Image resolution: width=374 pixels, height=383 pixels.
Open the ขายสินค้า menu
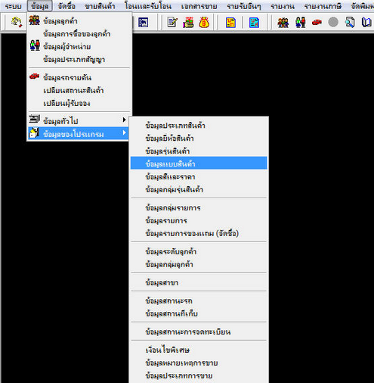[100, 6]
